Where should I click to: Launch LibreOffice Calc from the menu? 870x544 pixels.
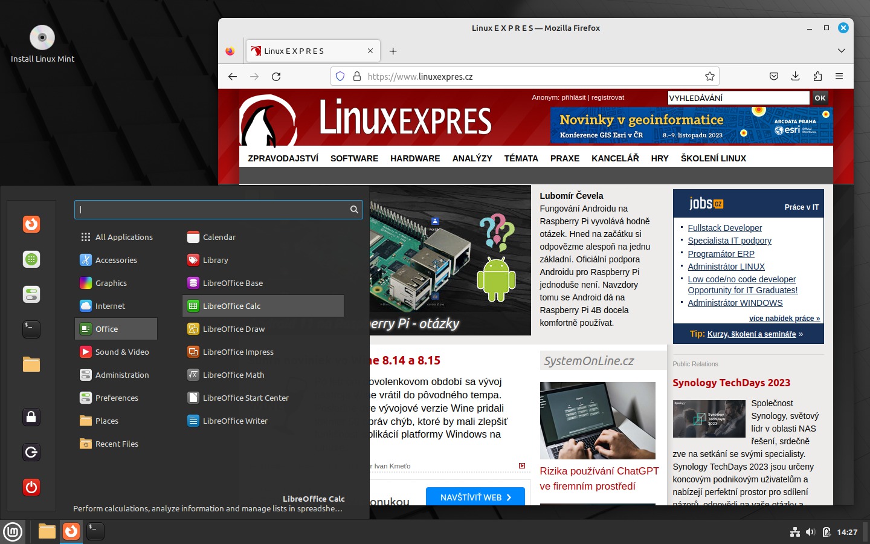(263, 306)
